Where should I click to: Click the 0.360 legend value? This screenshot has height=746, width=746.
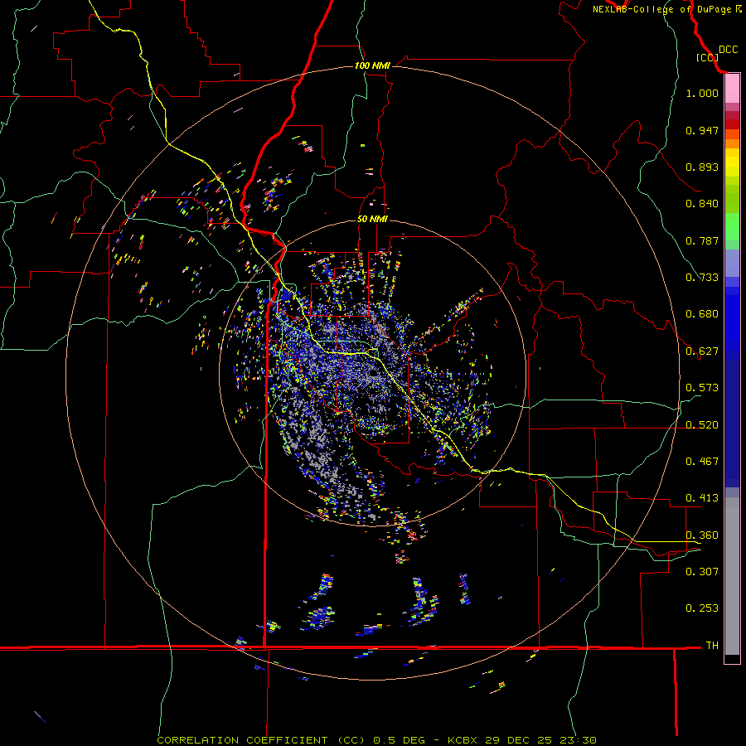[x=702, y=535]
